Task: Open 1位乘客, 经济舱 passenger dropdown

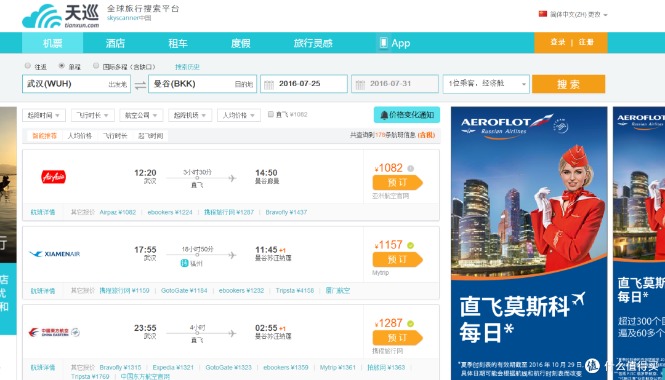Action: click(486, 84)
